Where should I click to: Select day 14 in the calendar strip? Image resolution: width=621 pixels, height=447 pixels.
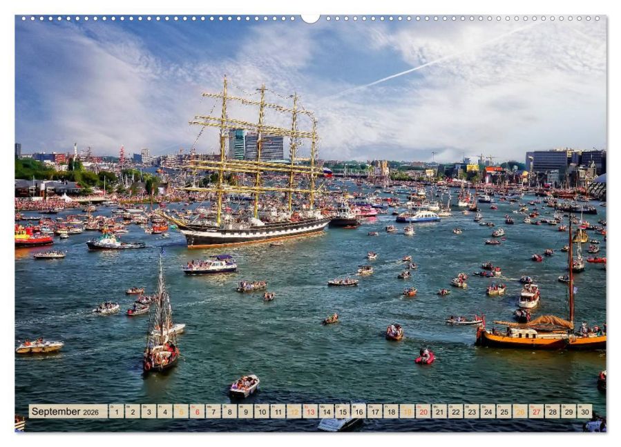pyautogui.click(x=326, y=411)
